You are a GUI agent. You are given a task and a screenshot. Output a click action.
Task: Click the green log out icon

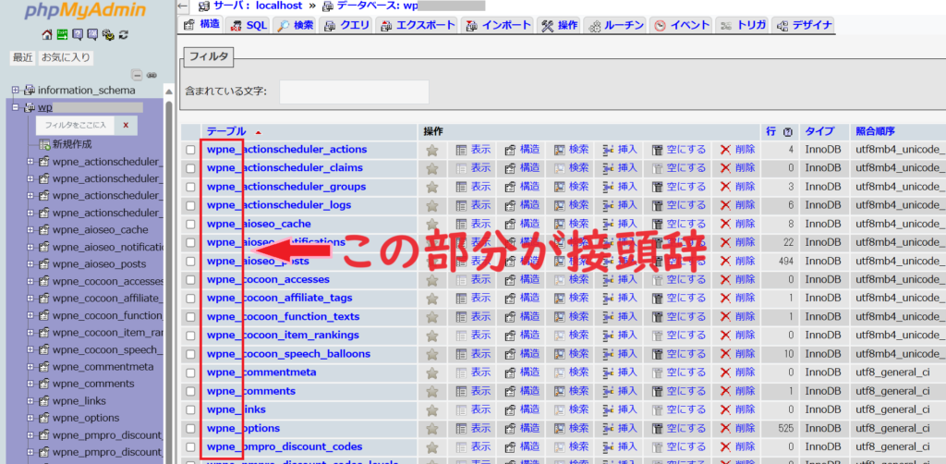click(x=63, y=35)
